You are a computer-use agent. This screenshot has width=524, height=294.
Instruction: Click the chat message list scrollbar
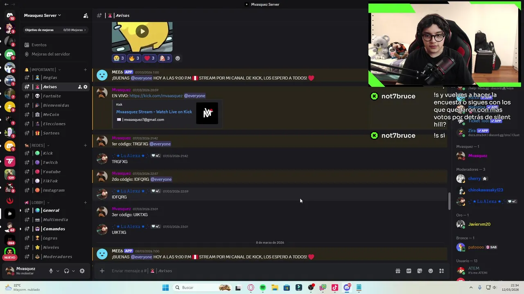(x=449, y=201)
